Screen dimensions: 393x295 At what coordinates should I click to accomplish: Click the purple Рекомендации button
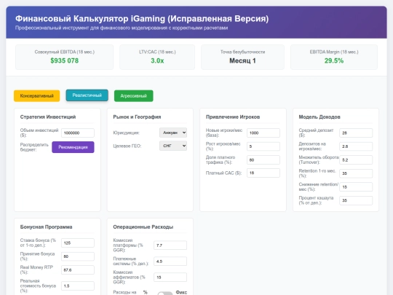[x=73, y=147]
